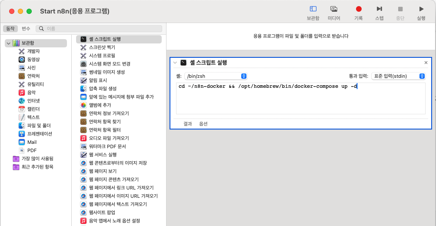Image resolution: width=436 pixels, height=226 pixels.
Task: Select 캘린더 category in library
Action: point(33,109)
